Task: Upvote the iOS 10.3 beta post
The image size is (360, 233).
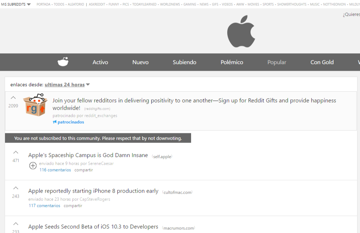Action: 16,224
